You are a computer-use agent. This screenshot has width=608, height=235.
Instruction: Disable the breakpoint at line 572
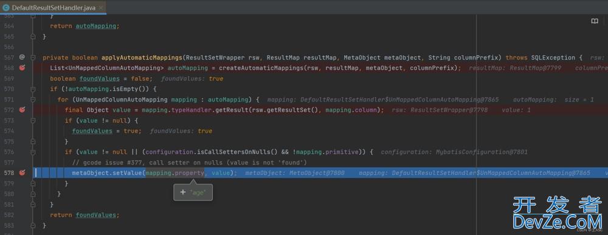22,110
